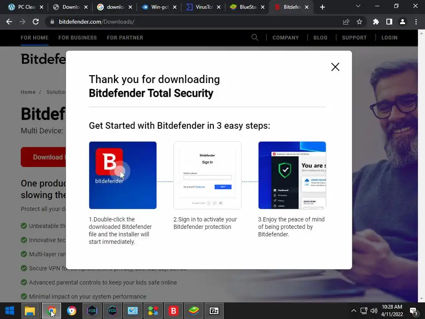
Task: Click the page scrollbar down arrow
Action: click(421, 299)
